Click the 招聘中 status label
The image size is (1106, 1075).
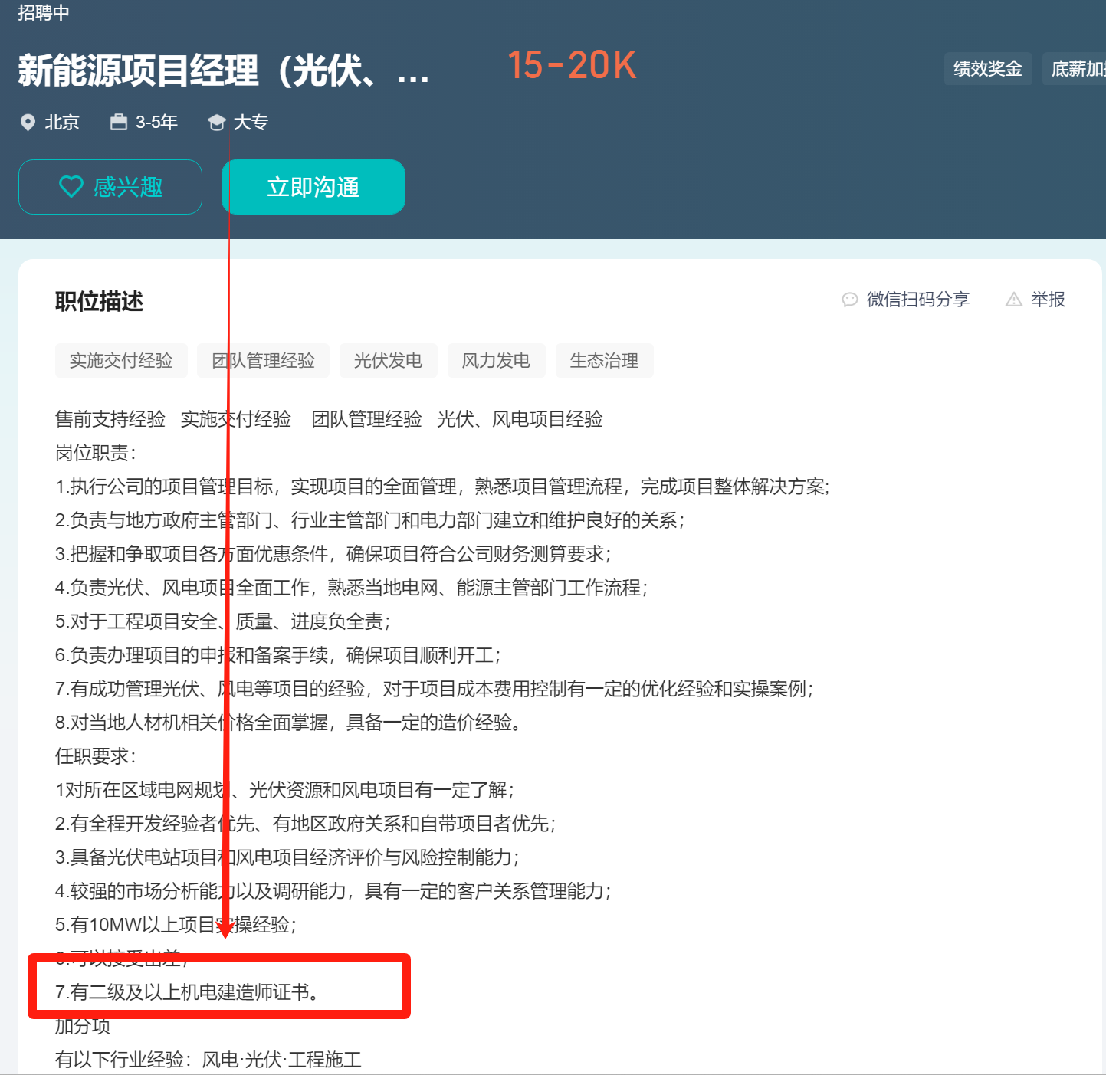pyautogui.click(x=44, y=12)
